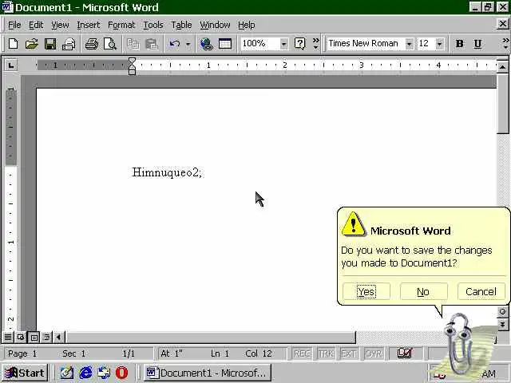
Task: Apply Bold formatting
Action: (460, 44)
